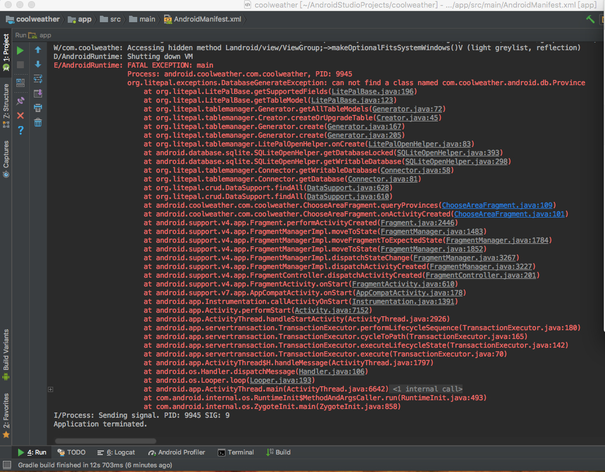Open the LitePalBase.java:196 link
The image size is (605, 472).
tap(373, 92)
